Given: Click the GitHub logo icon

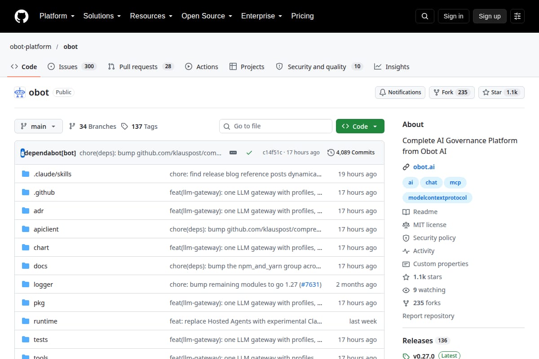Looking at the screenshot, I should (x=22, y=16).
